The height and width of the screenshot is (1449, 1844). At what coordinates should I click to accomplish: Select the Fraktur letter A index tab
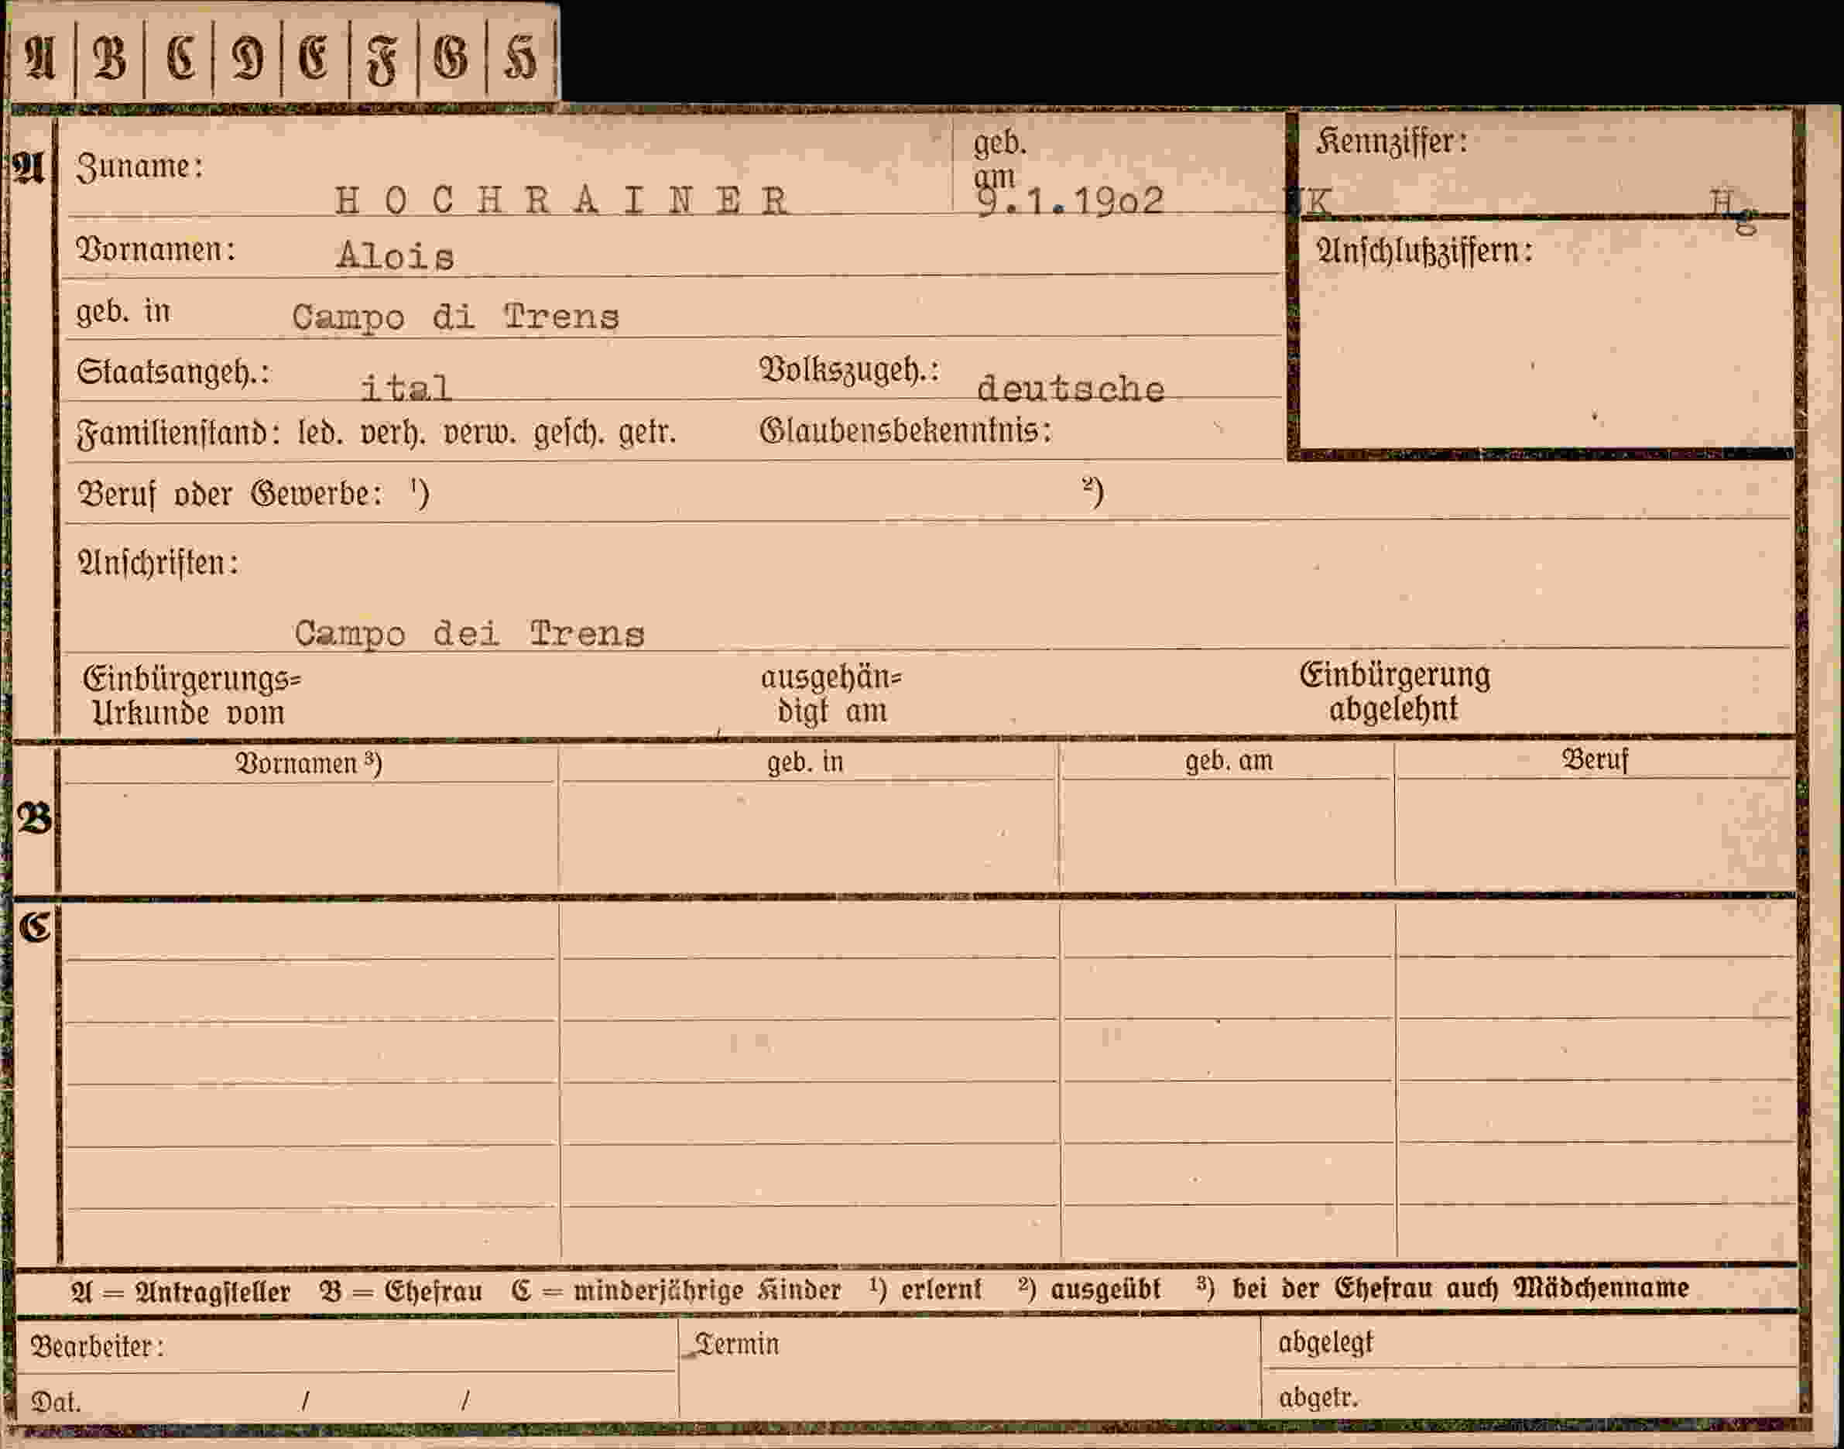click(x=40, y=60)
